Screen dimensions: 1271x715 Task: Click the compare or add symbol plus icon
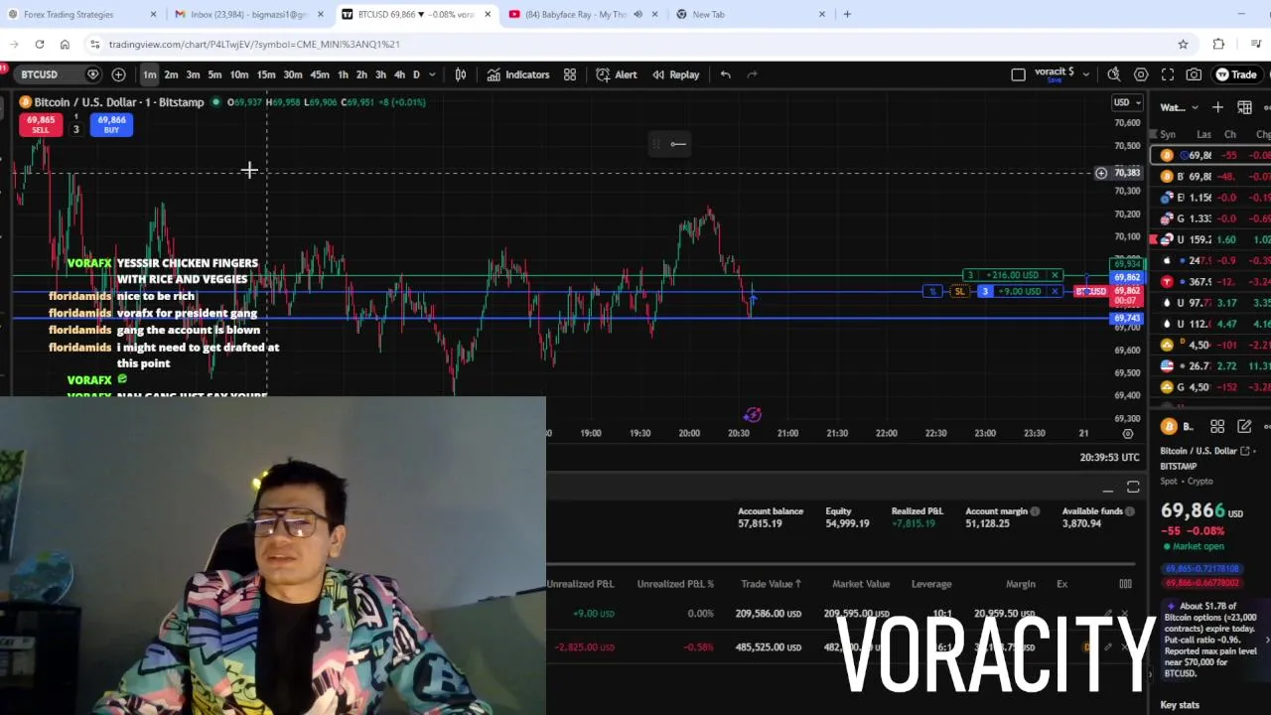[118, 74]
